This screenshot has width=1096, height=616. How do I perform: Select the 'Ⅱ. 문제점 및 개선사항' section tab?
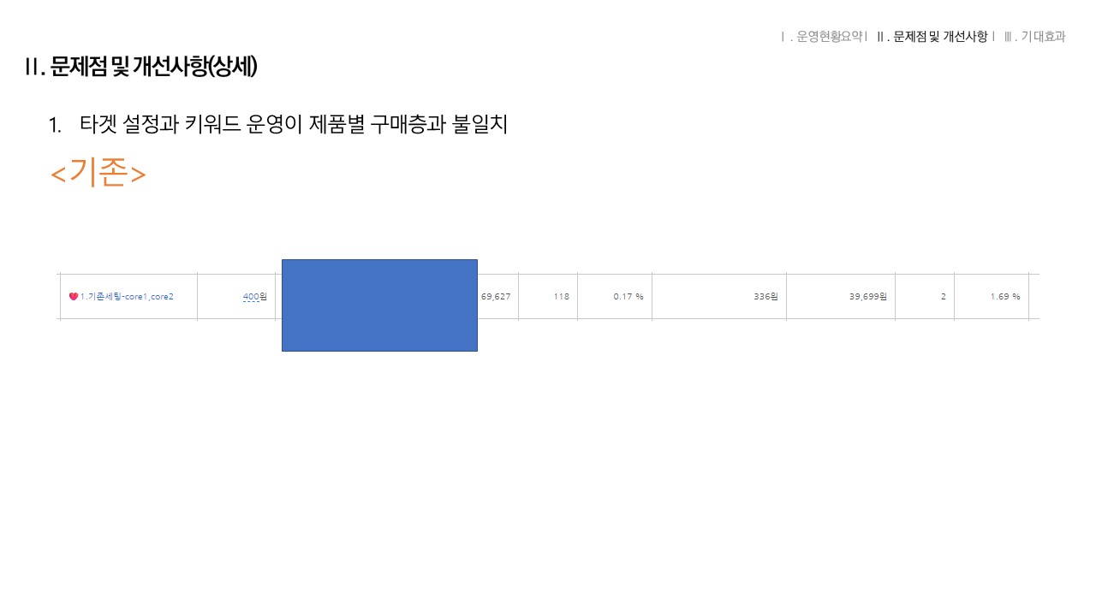(932, 37)
